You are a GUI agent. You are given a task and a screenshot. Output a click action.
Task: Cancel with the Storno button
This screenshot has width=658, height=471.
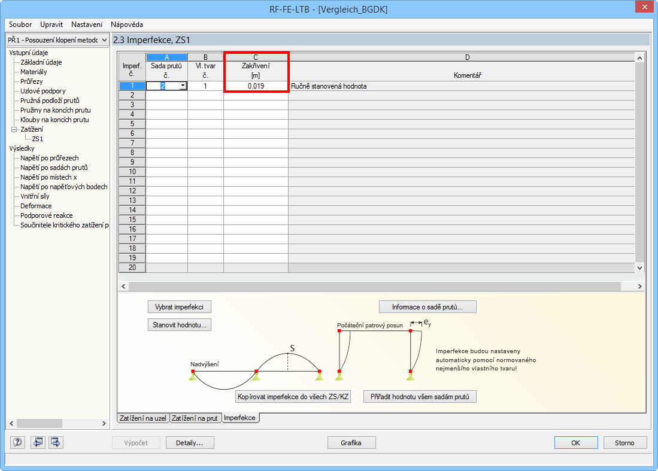point(625,443)
